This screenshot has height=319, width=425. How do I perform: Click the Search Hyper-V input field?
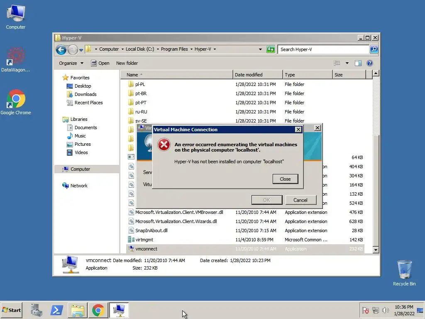pos(323,49)
